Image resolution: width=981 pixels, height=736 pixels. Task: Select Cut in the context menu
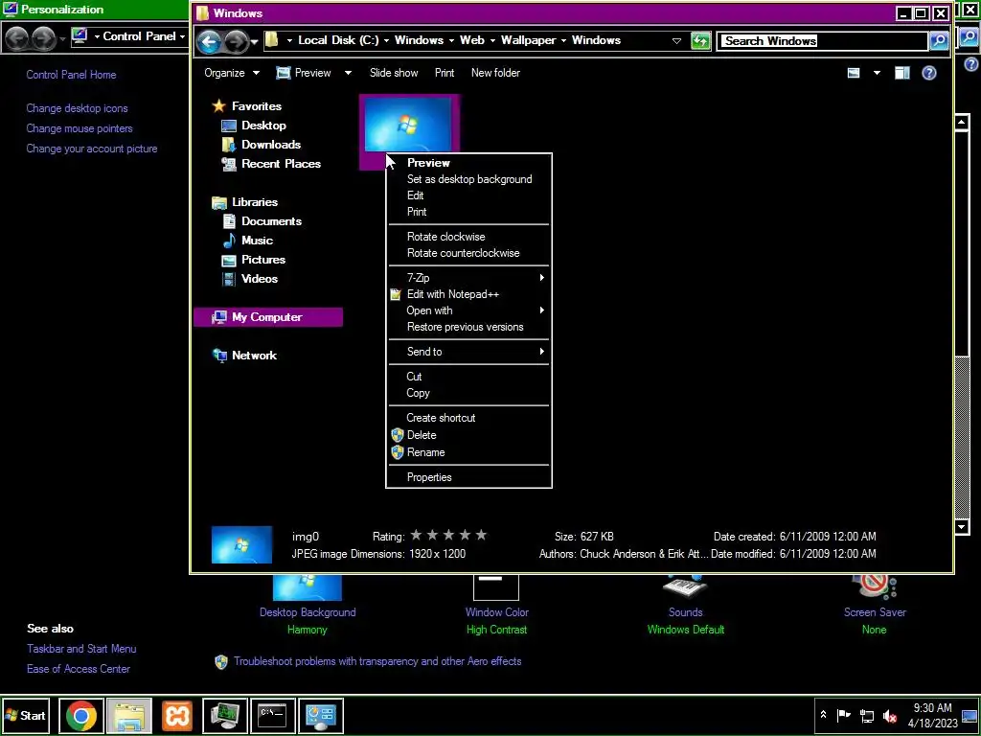[468, 377]
